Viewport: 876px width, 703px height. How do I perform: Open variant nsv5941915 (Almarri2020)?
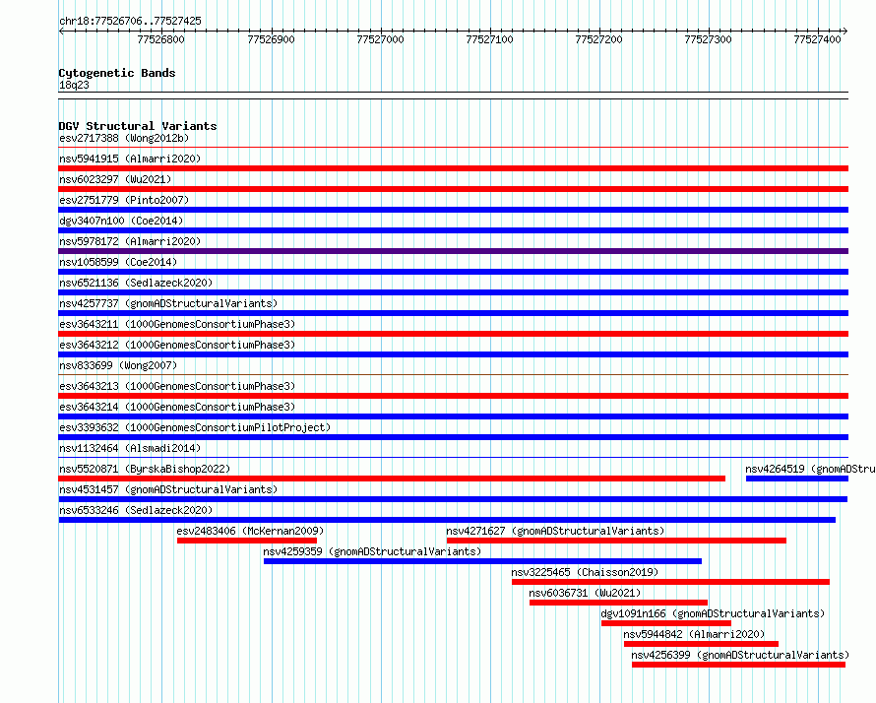pyautogui.click(x=130, y=159)
